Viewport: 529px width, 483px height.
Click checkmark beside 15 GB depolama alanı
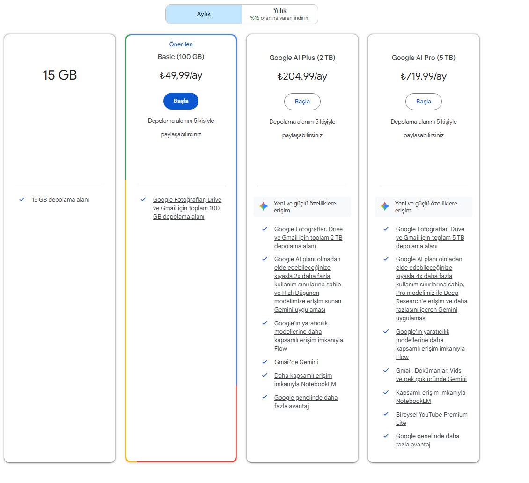(22, 199)
